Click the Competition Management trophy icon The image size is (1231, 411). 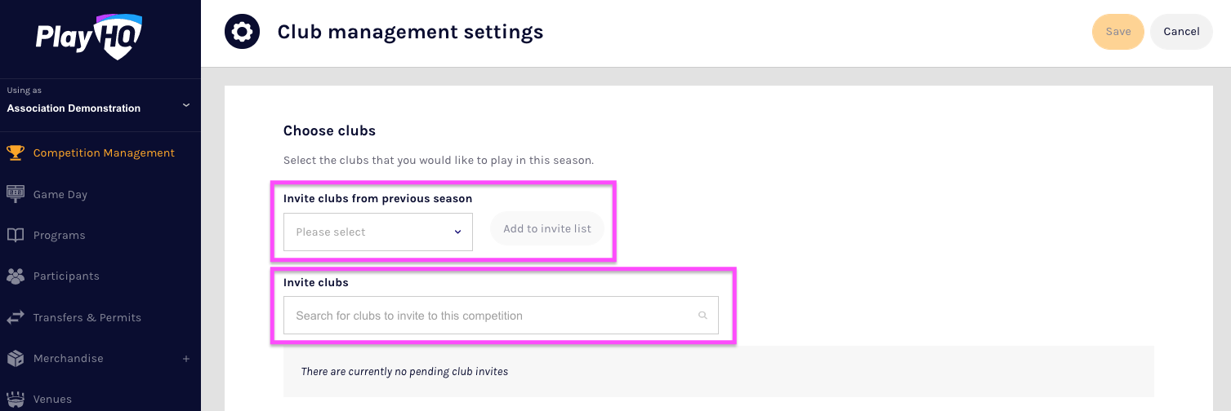click(15, 152)
